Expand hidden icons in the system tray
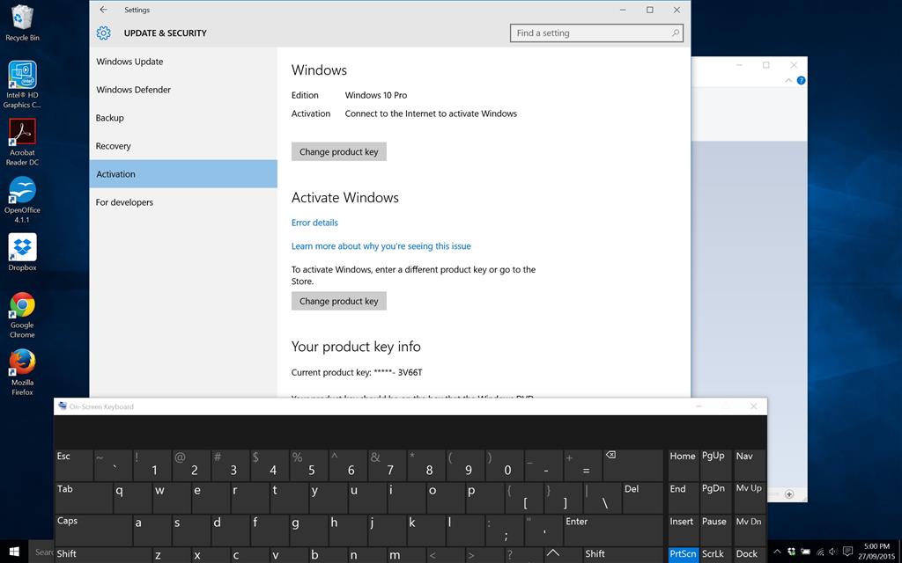This screenshot has width=902, height=563. pyautogui.click(x=777, y=552)
